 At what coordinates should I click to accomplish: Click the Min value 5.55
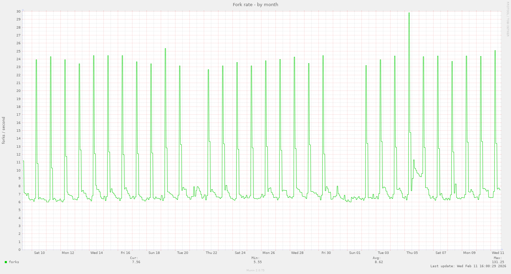click(x=257, y=262)
